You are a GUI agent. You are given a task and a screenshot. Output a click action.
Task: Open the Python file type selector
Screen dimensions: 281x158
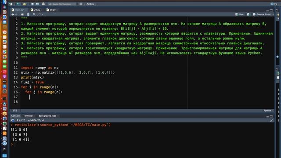pos(268,111)
